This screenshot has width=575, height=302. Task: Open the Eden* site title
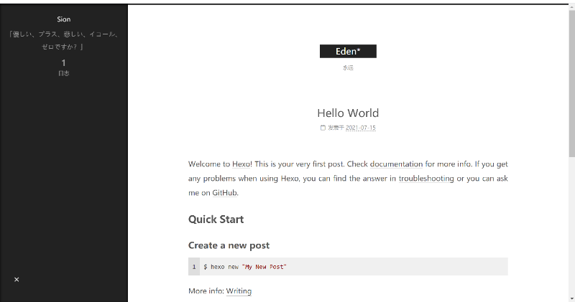[348, 52]
